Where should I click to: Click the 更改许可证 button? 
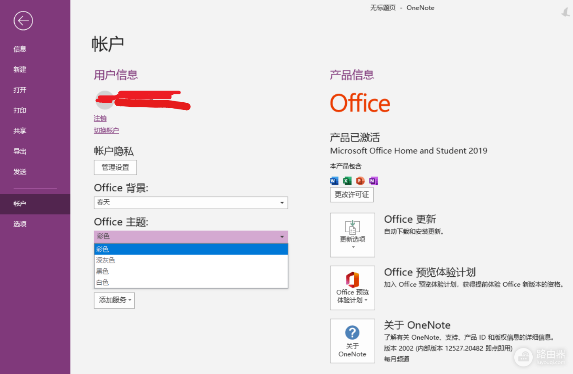352,195
